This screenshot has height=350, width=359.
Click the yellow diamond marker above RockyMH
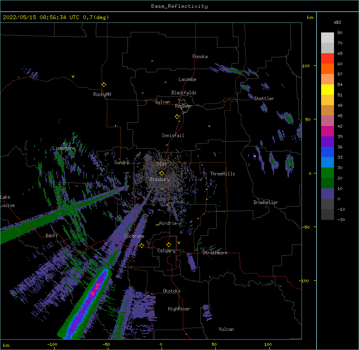[x=104, y=84]
